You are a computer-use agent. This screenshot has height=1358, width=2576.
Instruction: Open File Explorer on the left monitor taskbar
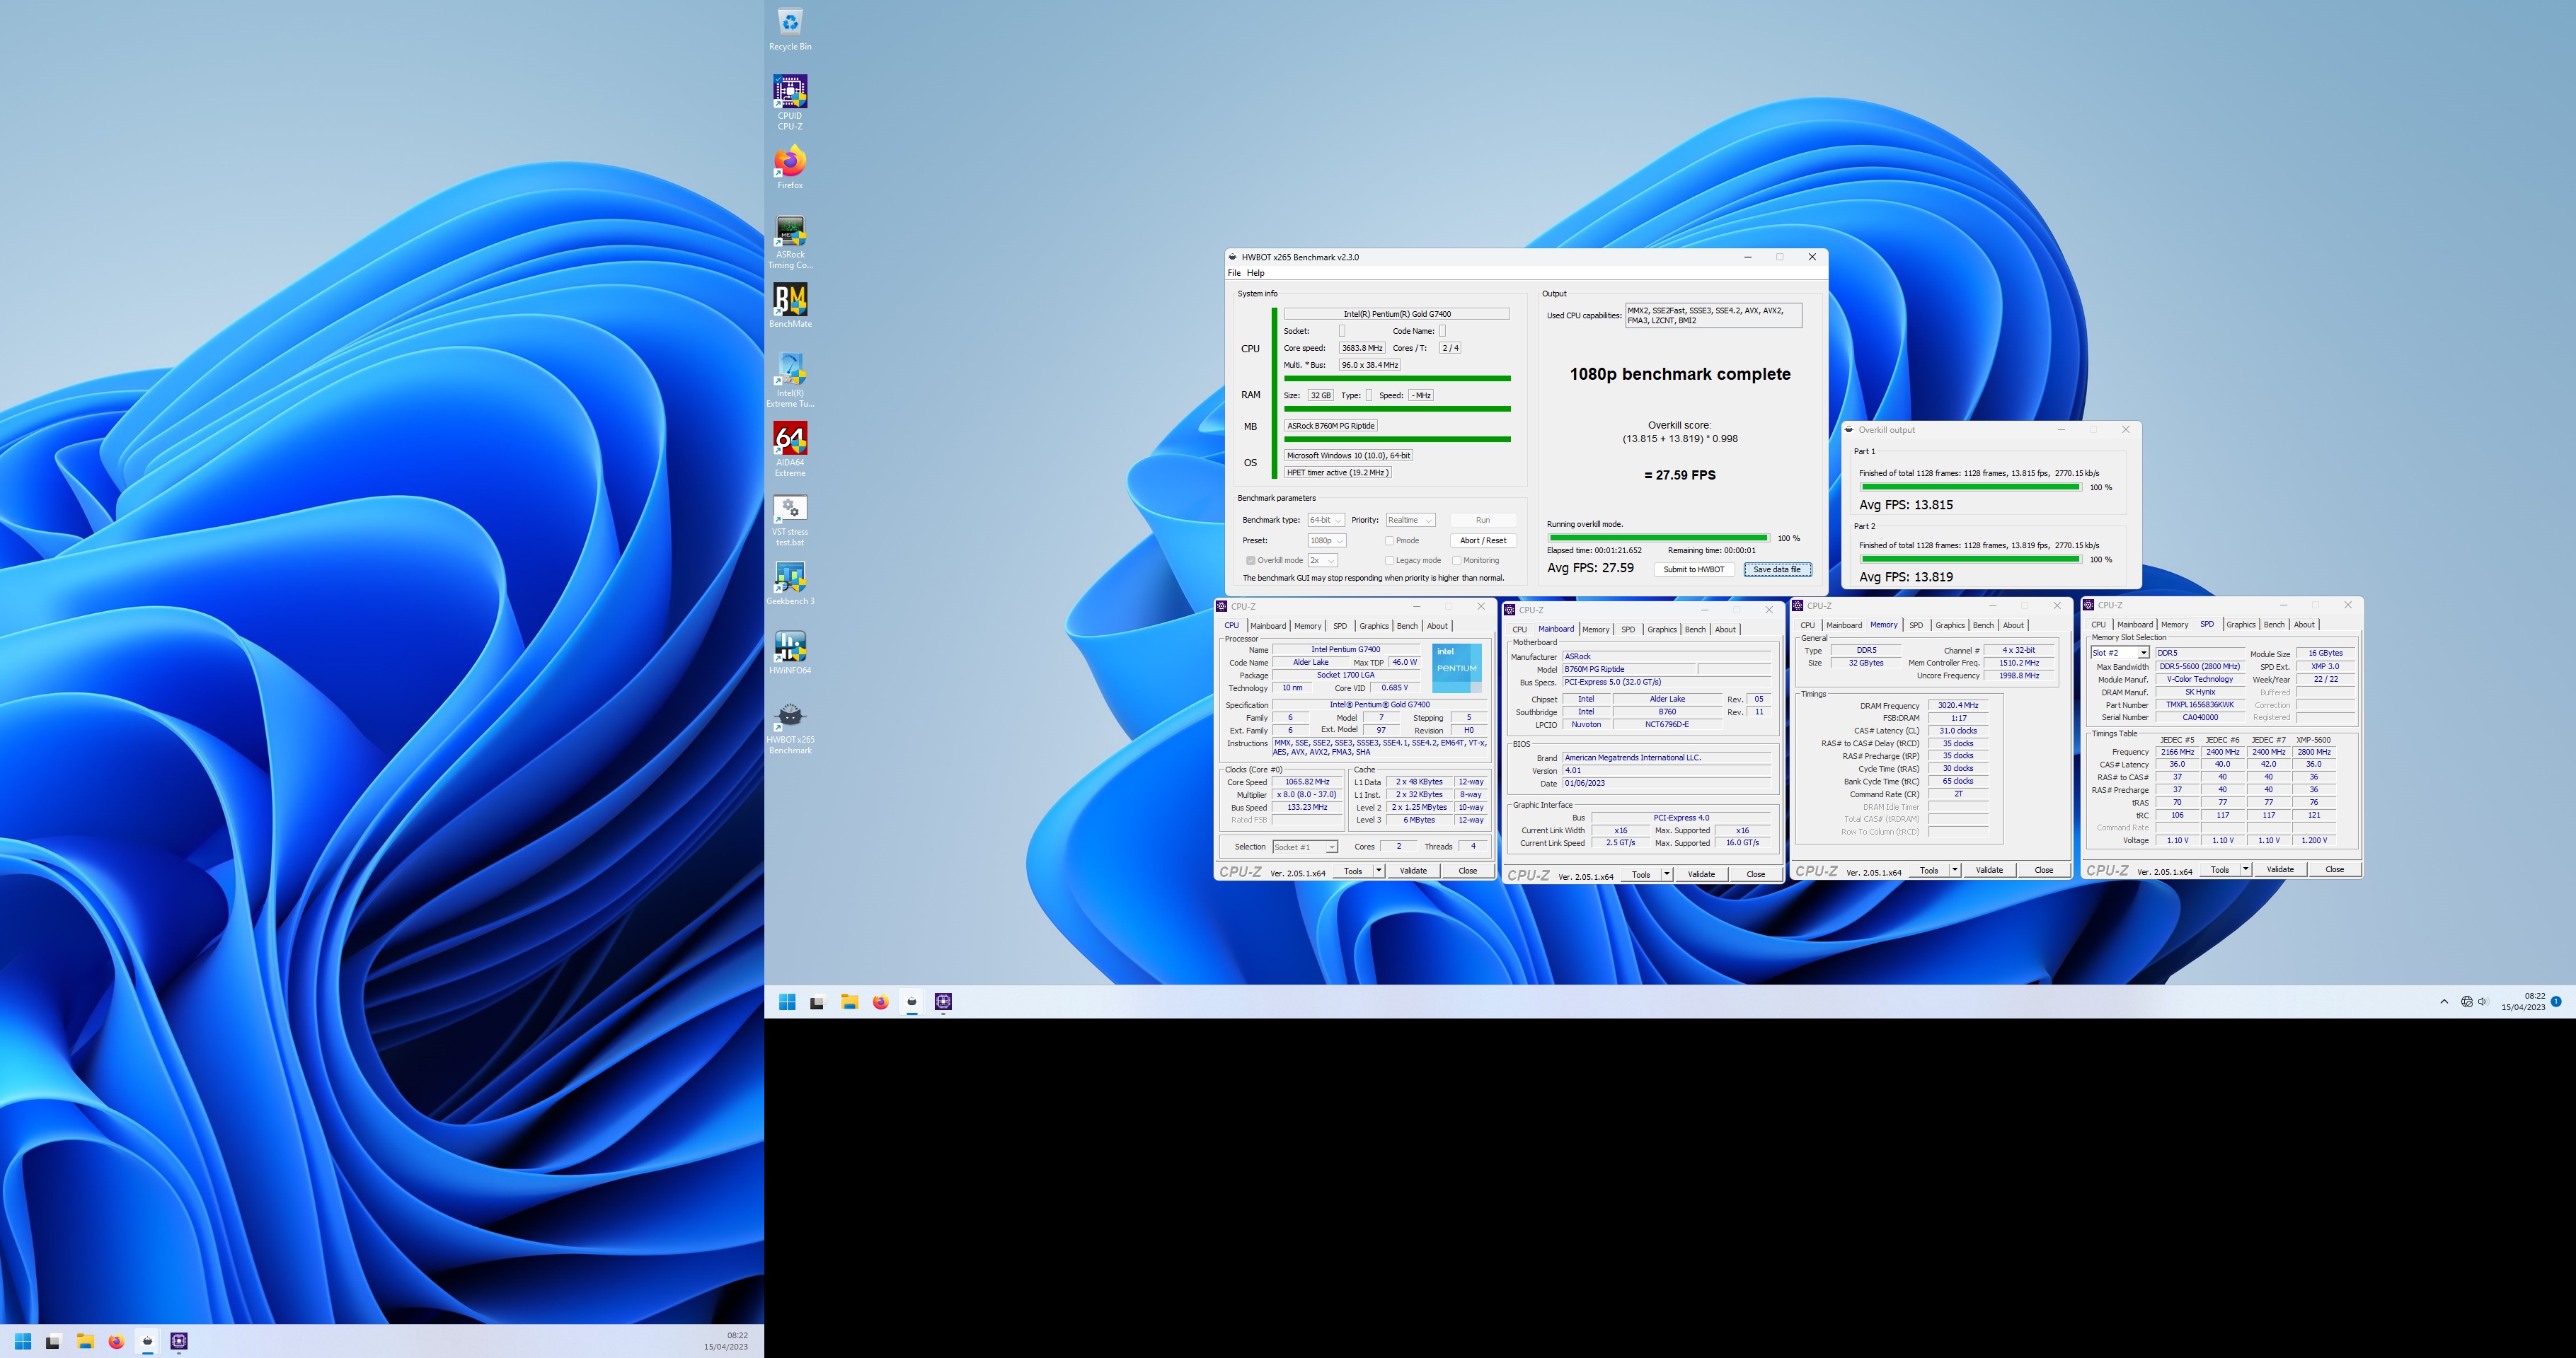85,1341
